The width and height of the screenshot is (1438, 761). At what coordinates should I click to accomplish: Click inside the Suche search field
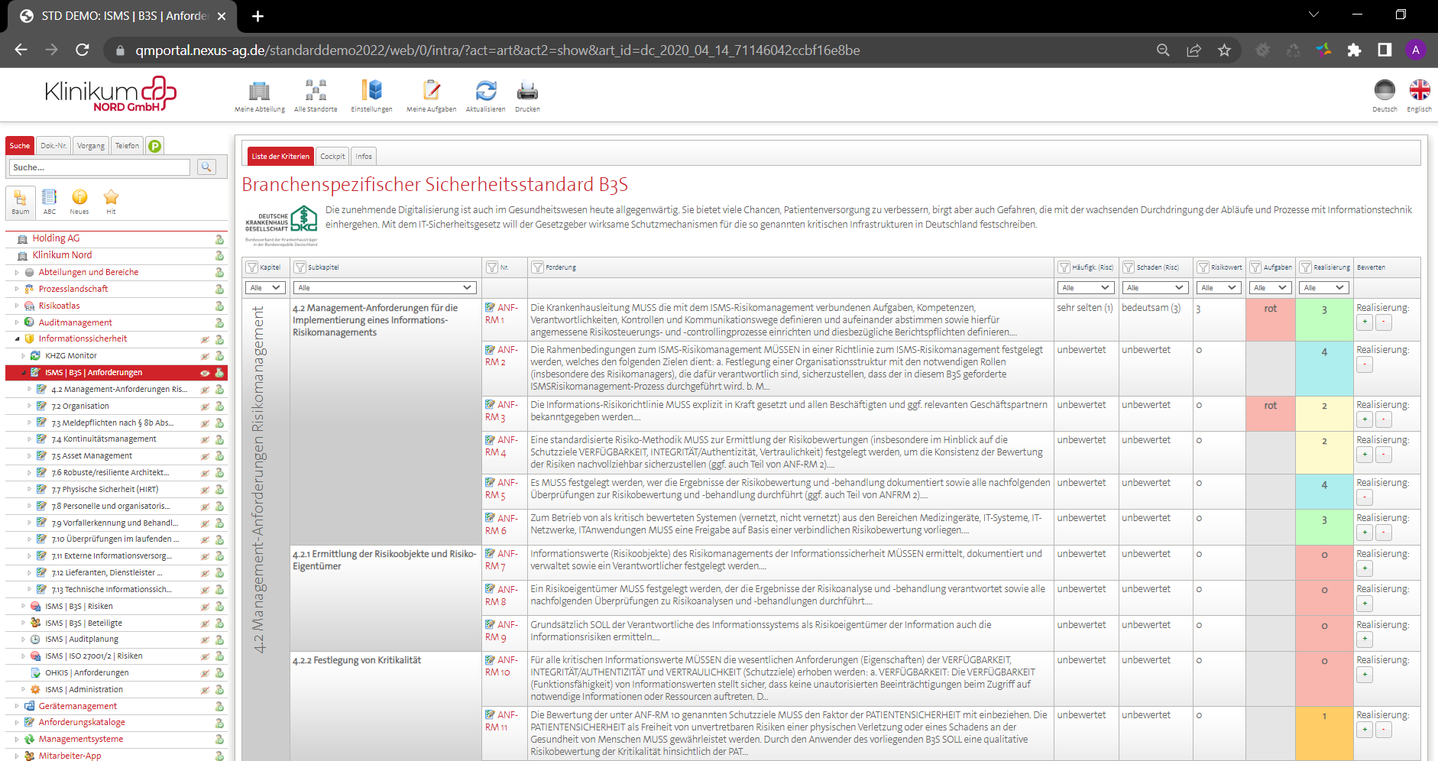[99, 167]
